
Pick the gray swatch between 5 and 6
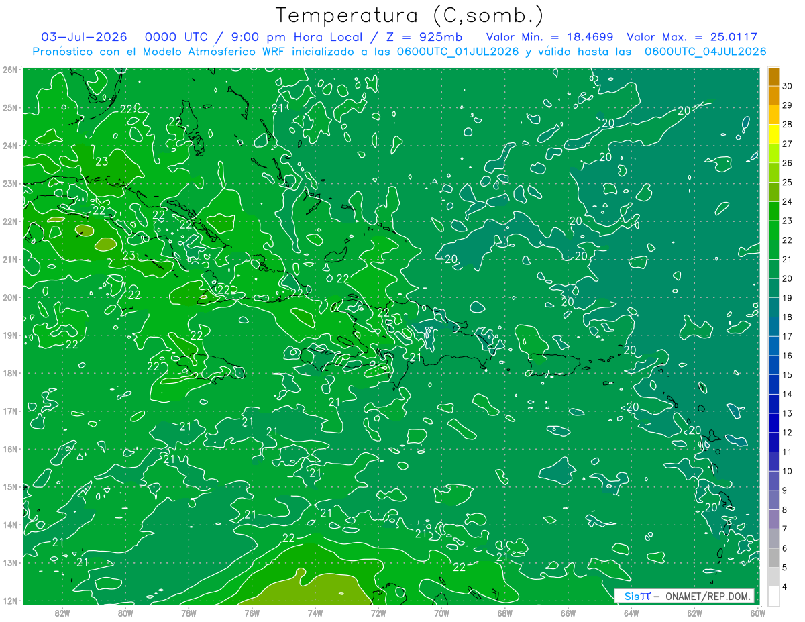coord(773,558)
